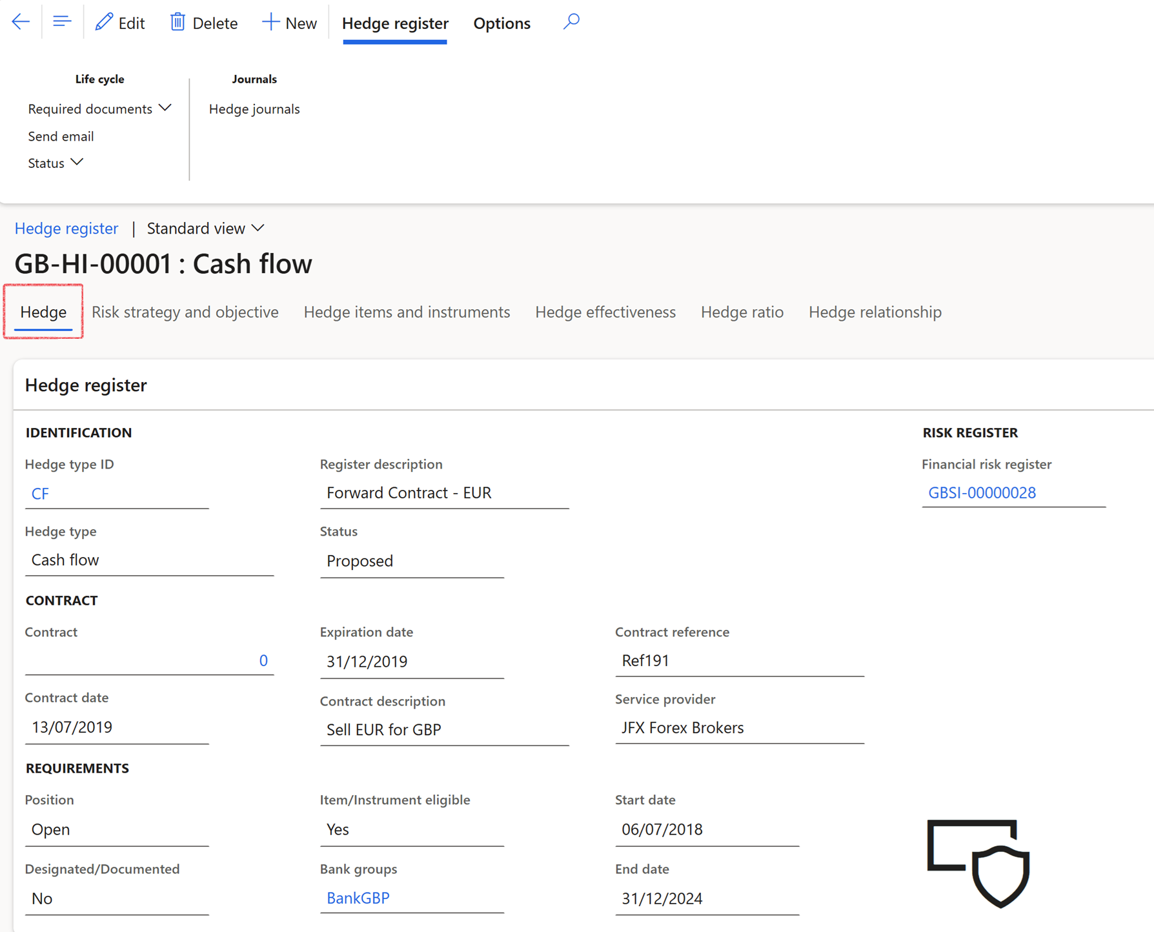Open the BankGBP bank group link

pos(358,898)
